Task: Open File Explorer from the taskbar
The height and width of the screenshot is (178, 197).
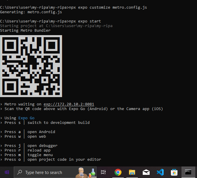Action: 132,172
